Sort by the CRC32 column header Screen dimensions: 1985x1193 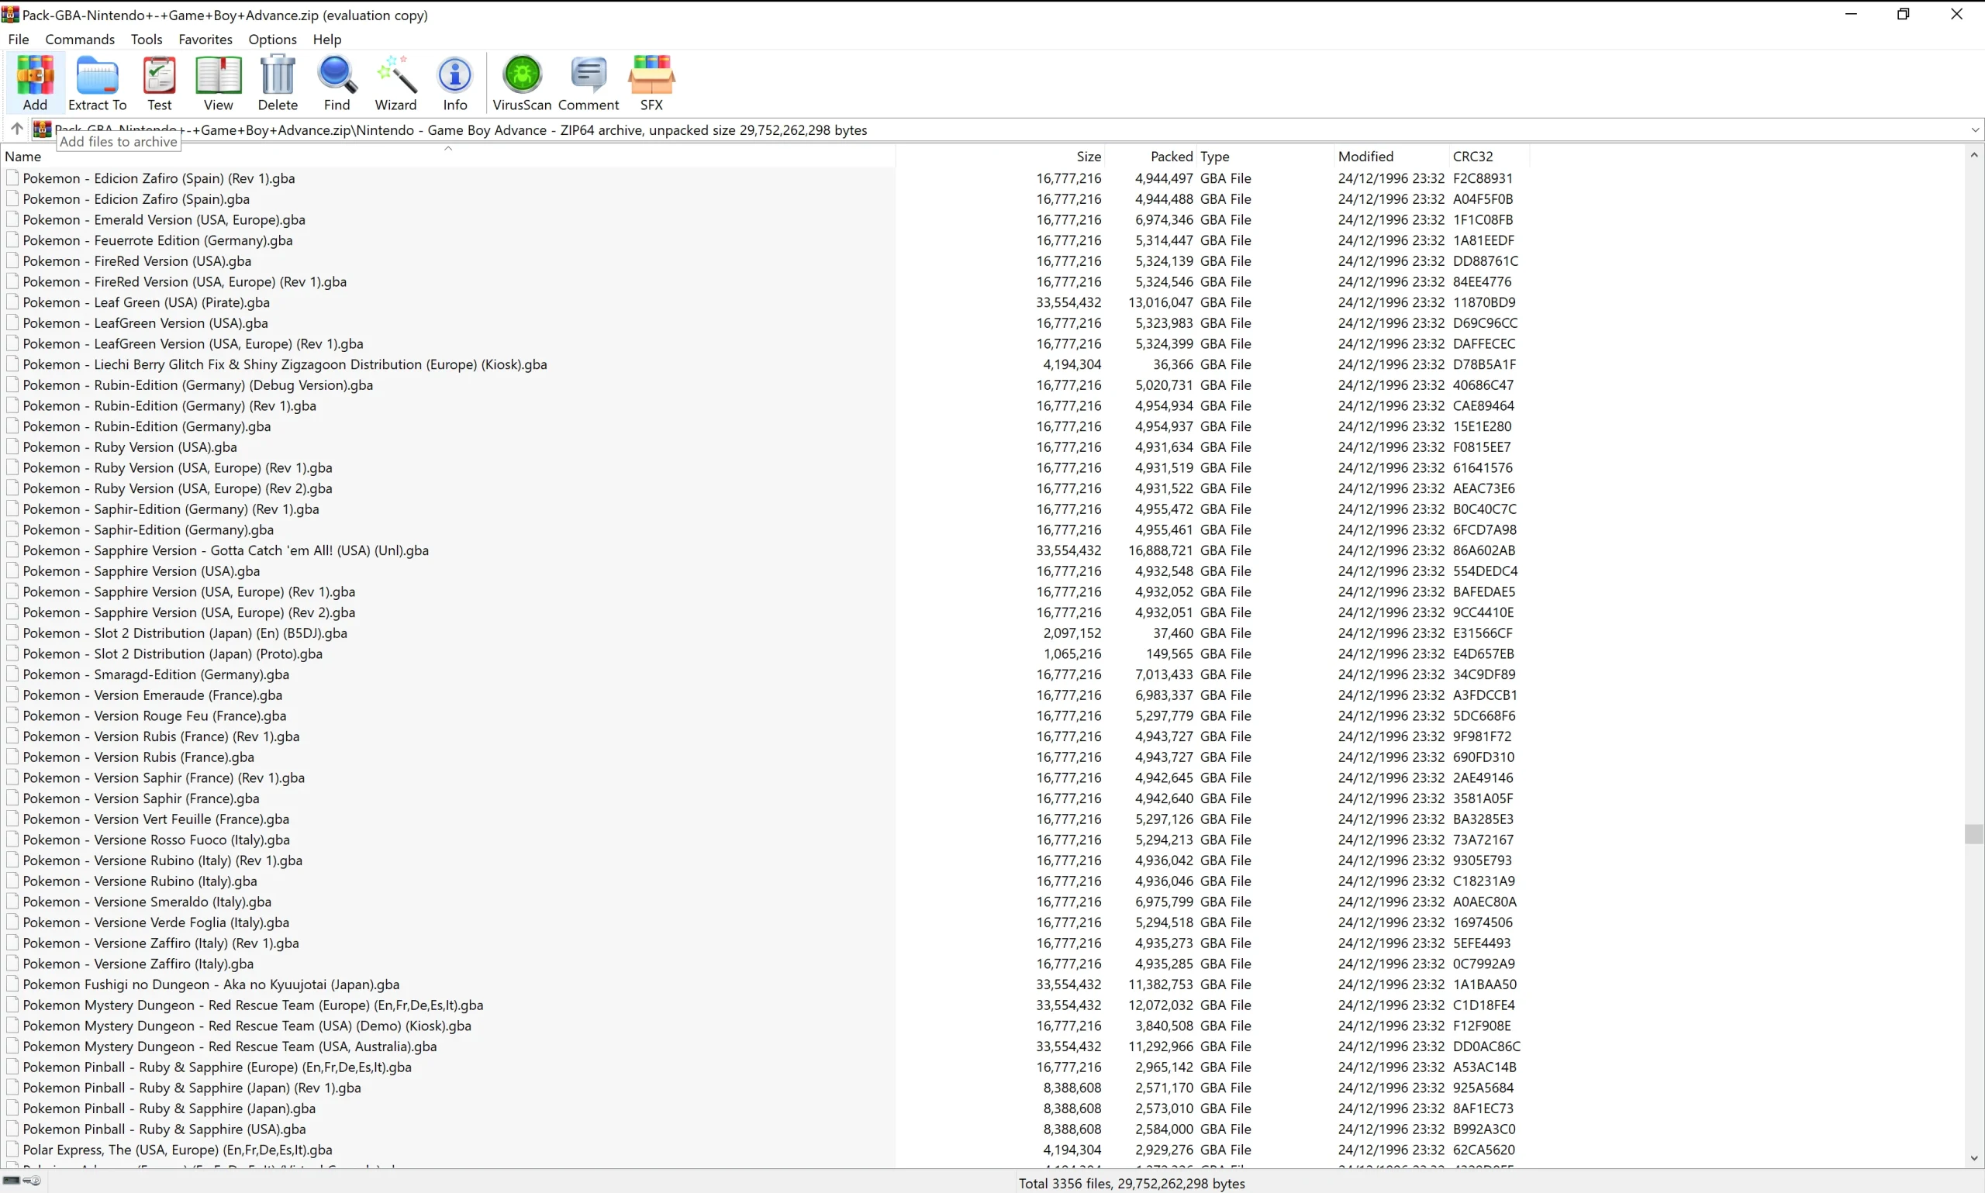point(1489,156)
